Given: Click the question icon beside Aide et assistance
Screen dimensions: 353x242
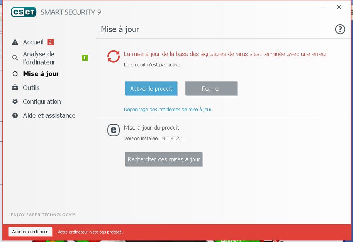Looking at the screenshot, I should tap(15, 116).
